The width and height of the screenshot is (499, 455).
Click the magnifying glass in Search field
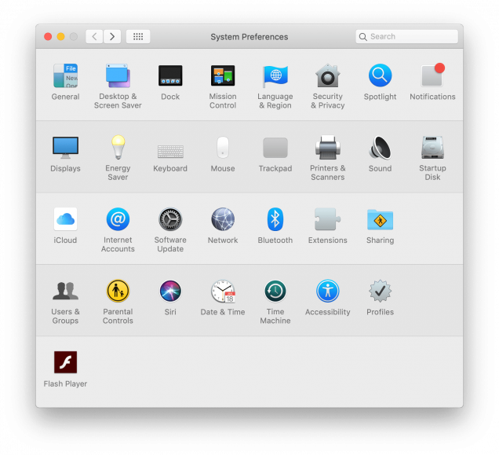tap(363, 37)
